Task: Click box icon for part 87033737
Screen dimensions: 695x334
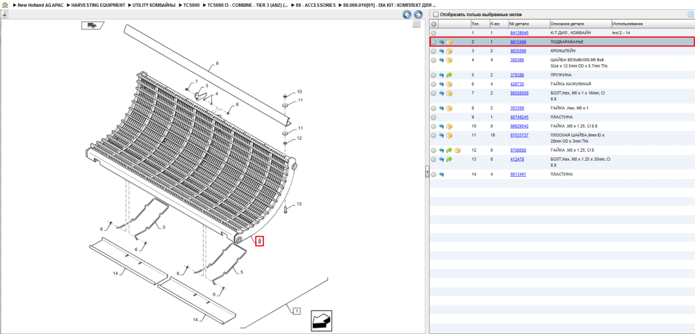Action: point(450,135)
